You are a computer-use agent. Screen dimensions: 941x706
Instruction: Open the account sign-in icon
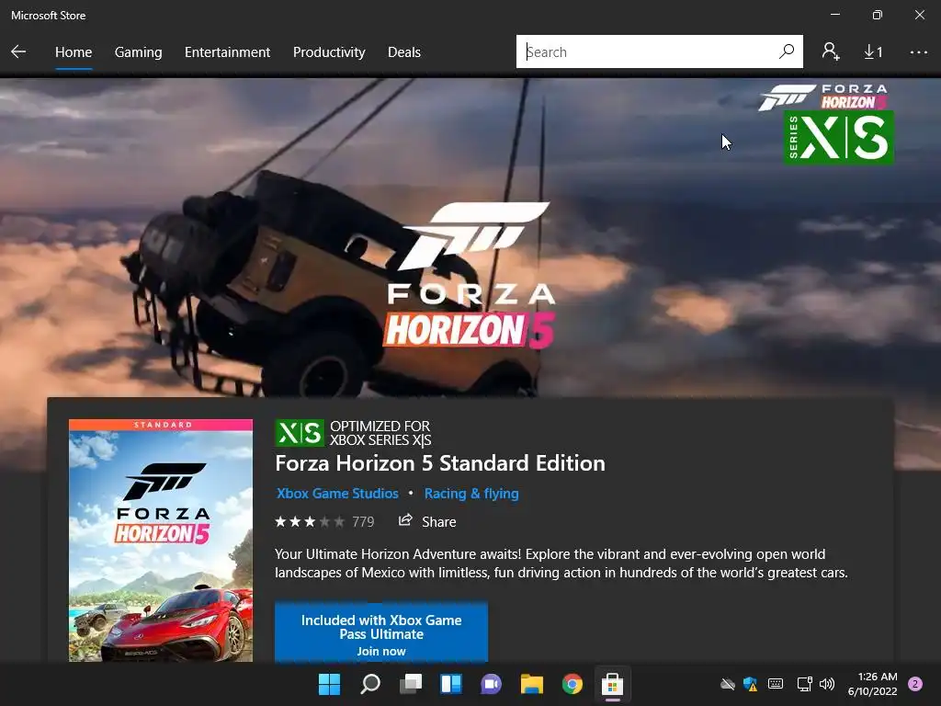[x=831, y=51]
